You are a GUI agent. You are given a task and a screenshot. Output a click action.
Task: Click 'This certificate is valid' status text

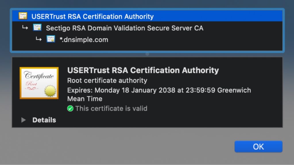pos(111,109)
